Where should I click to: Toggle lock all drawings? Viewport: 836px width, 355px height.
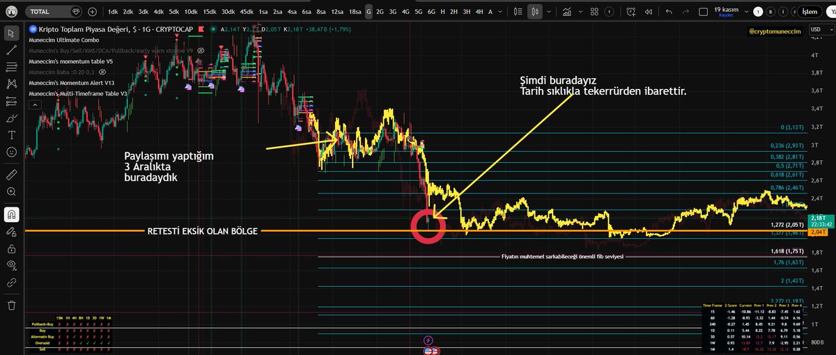[x=11, y=248]
